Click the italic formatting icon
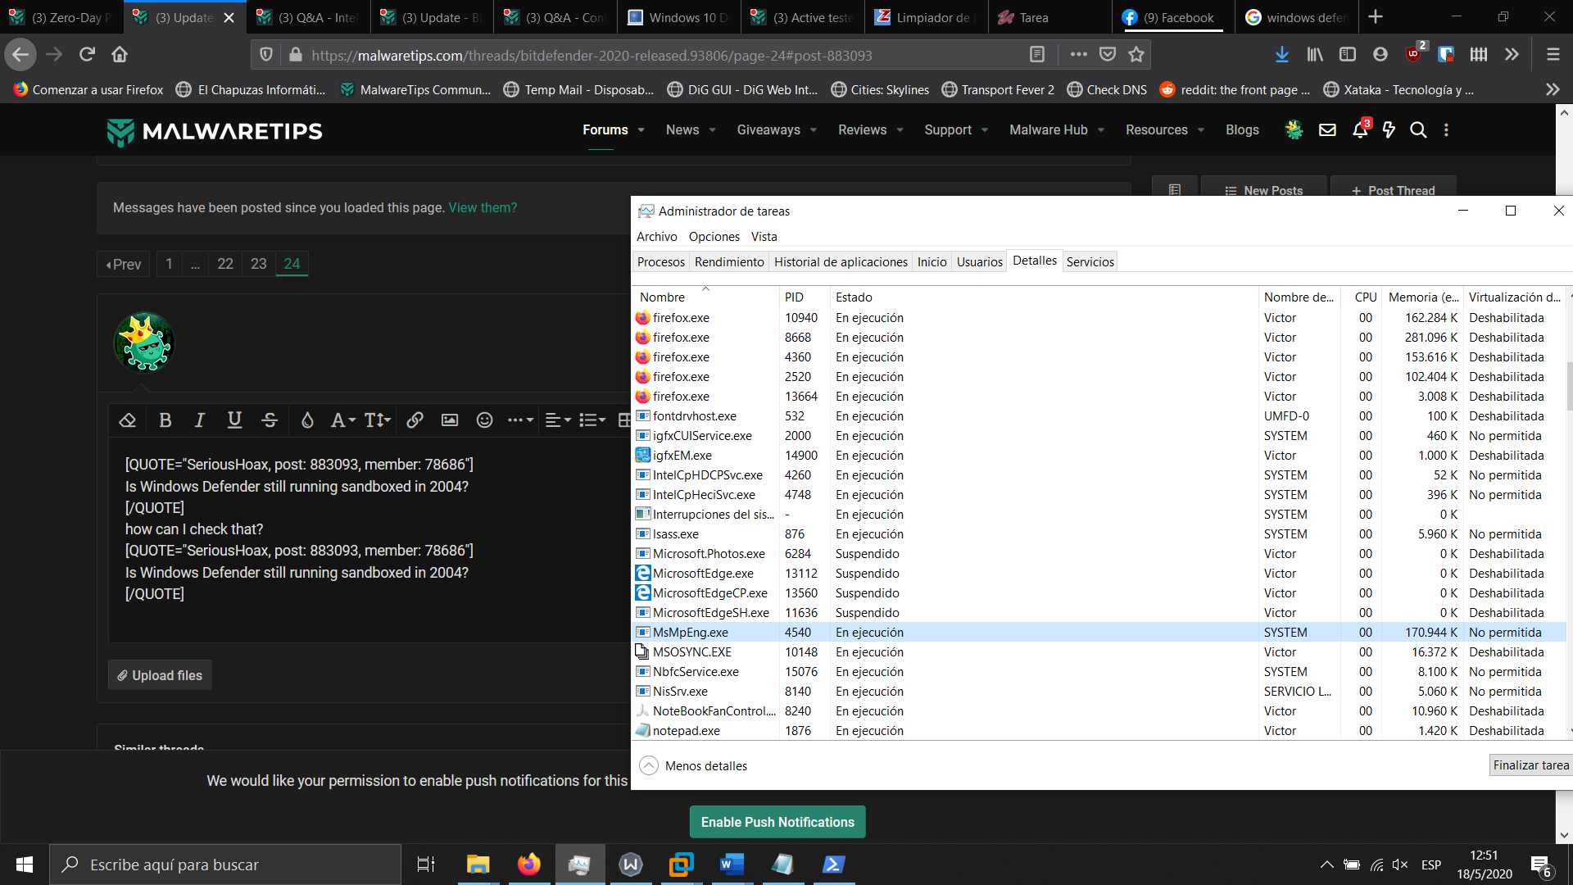Screen dimensions: 1573x885 [x=199, y=420]
